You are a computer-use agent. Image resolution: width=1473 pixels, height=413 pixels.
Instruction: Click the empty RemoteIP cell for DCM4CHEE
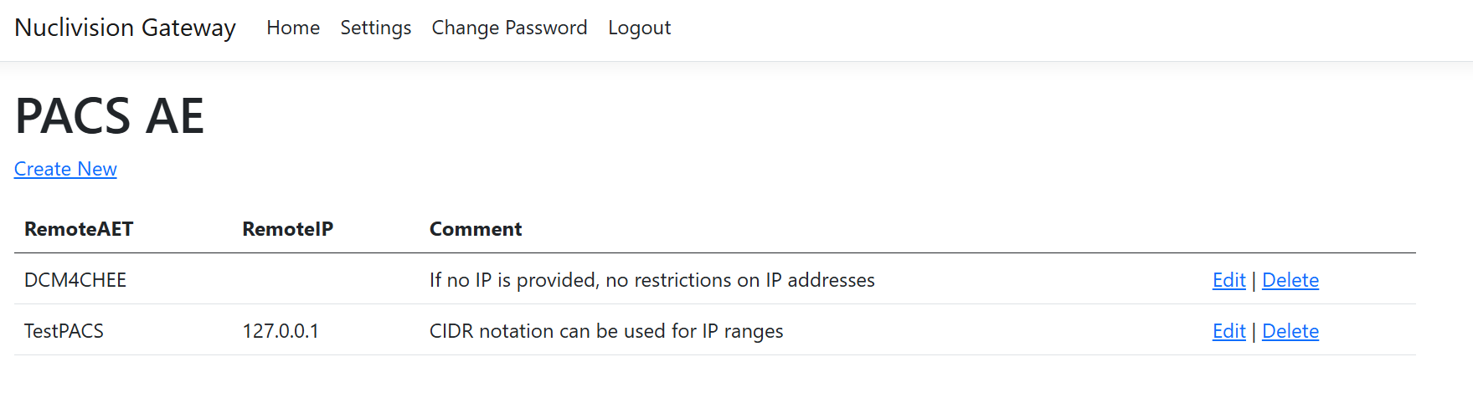click(327, 280)
